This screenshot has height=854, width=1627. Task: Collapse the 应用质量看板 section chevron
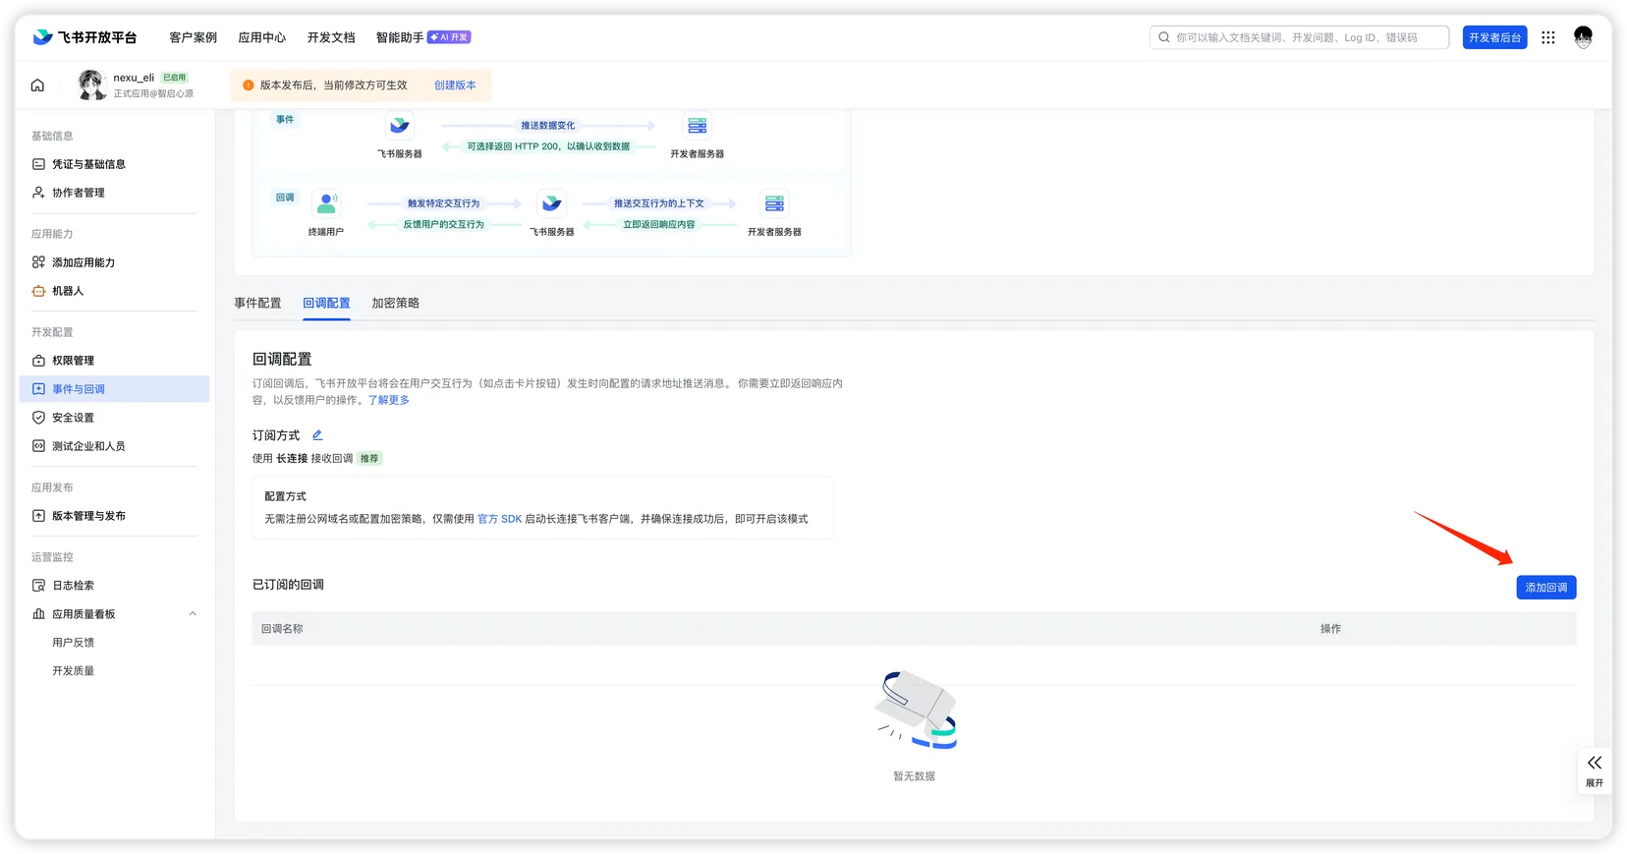pos(193,613)
